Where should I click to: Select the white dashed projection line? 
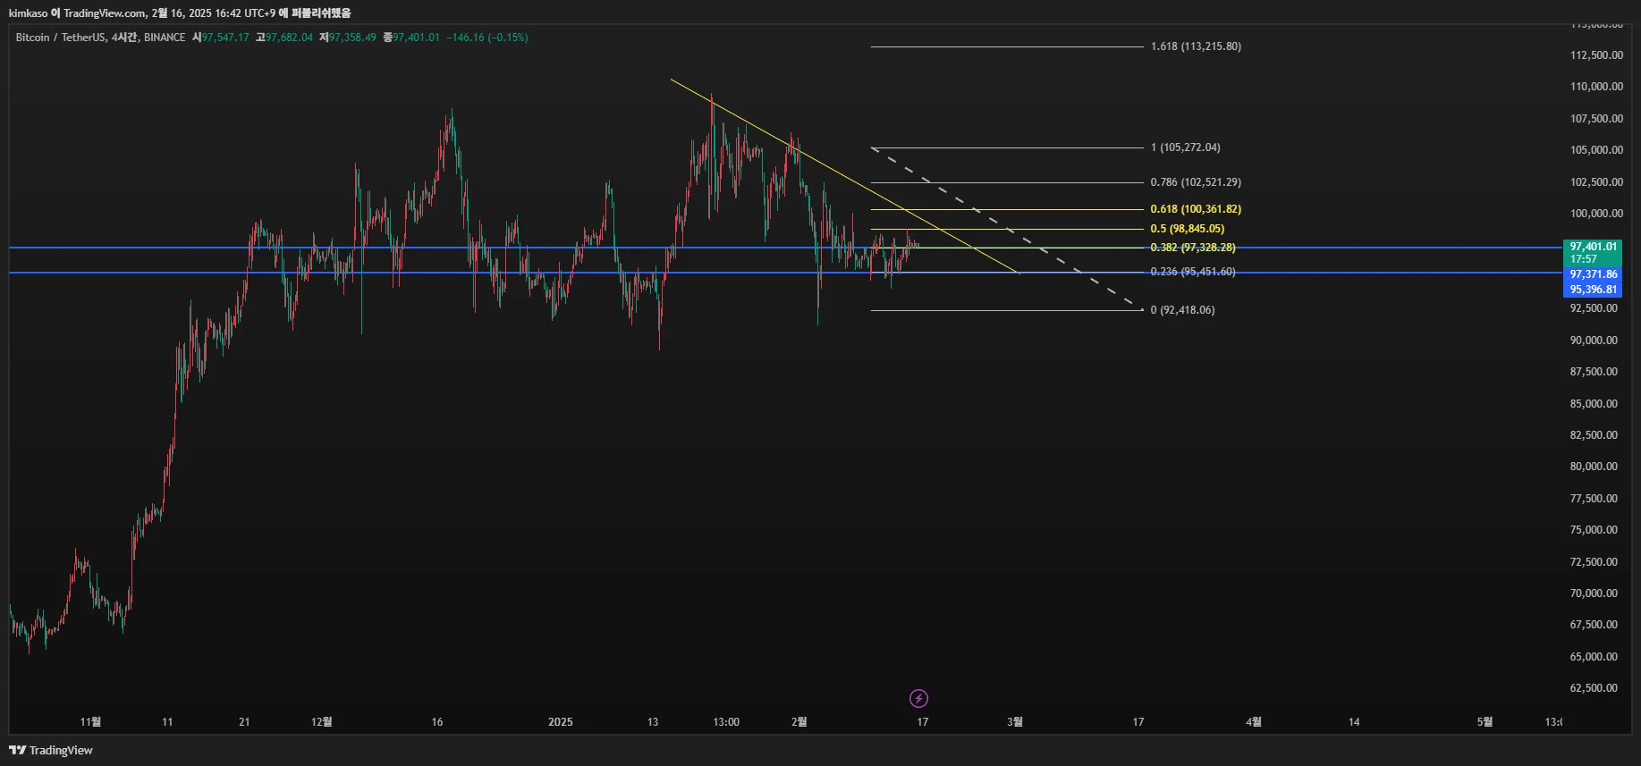(x=1007, y=228)
